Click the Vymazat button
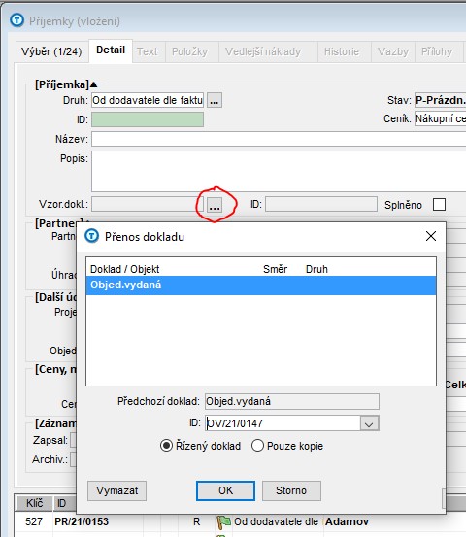The image size is (466, 537). (x=117, y=490)
